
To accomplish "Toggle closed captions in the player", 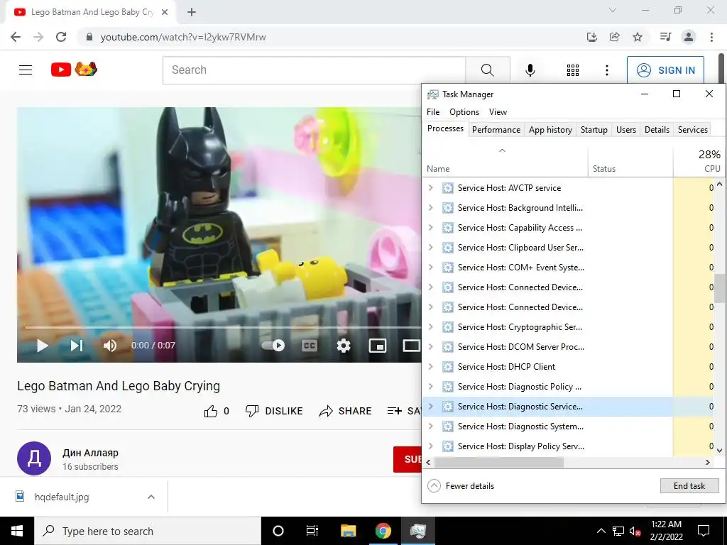I will [310, 346].
